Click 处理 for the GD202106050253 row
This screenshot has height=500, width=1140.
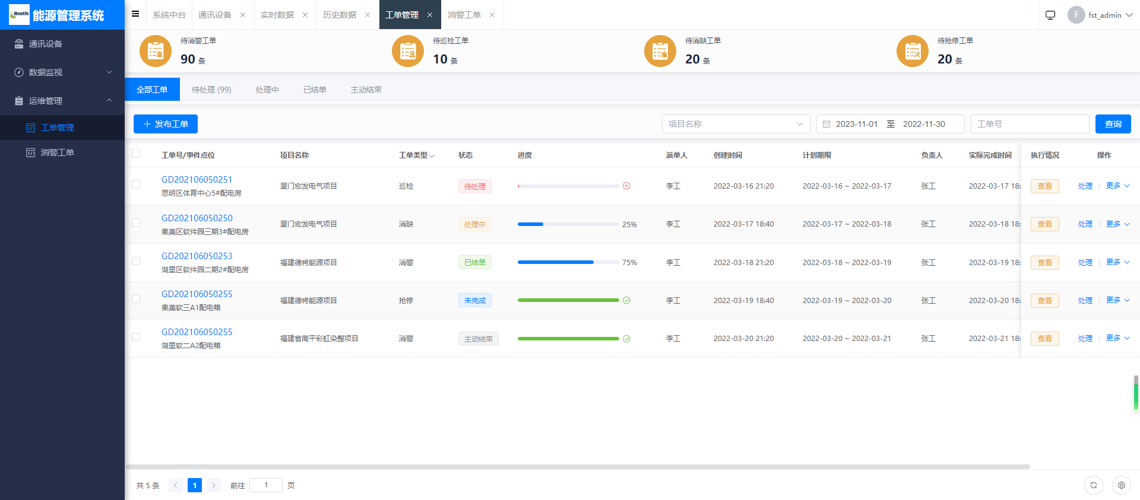[x=1085, y=262]
